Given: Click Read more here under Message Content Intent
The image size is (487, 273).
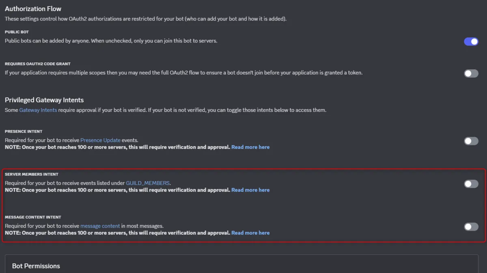Looking at the screenshot, I should (250, 233).
